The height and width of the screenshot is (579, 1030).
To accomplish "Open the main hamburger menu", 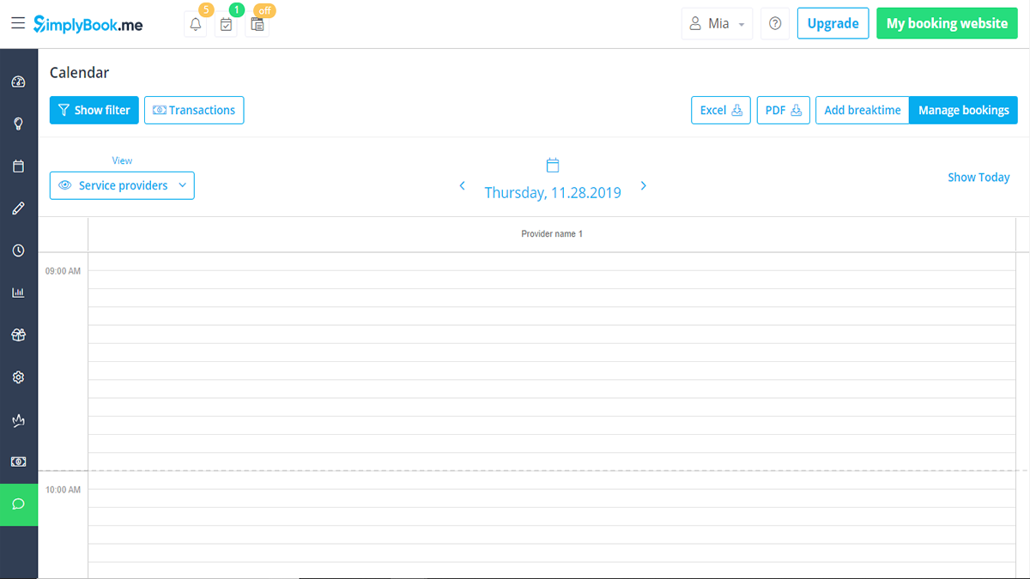I will 17,23.
